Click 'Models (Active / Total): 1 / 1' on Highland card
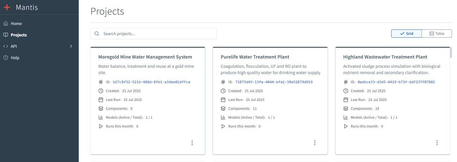This screenshot has height=162, width=457. pyautogui.click(x=374, y=117)
